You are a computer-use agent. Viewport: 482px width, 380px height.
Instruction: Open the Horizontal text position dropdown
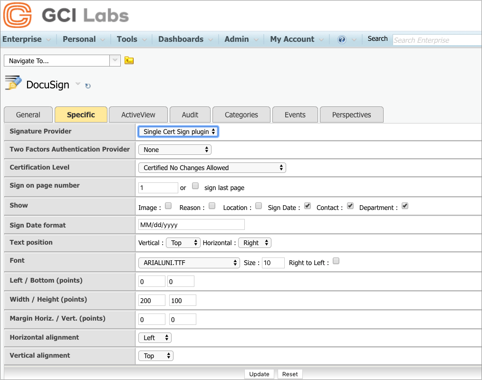[x=255, y=243]
